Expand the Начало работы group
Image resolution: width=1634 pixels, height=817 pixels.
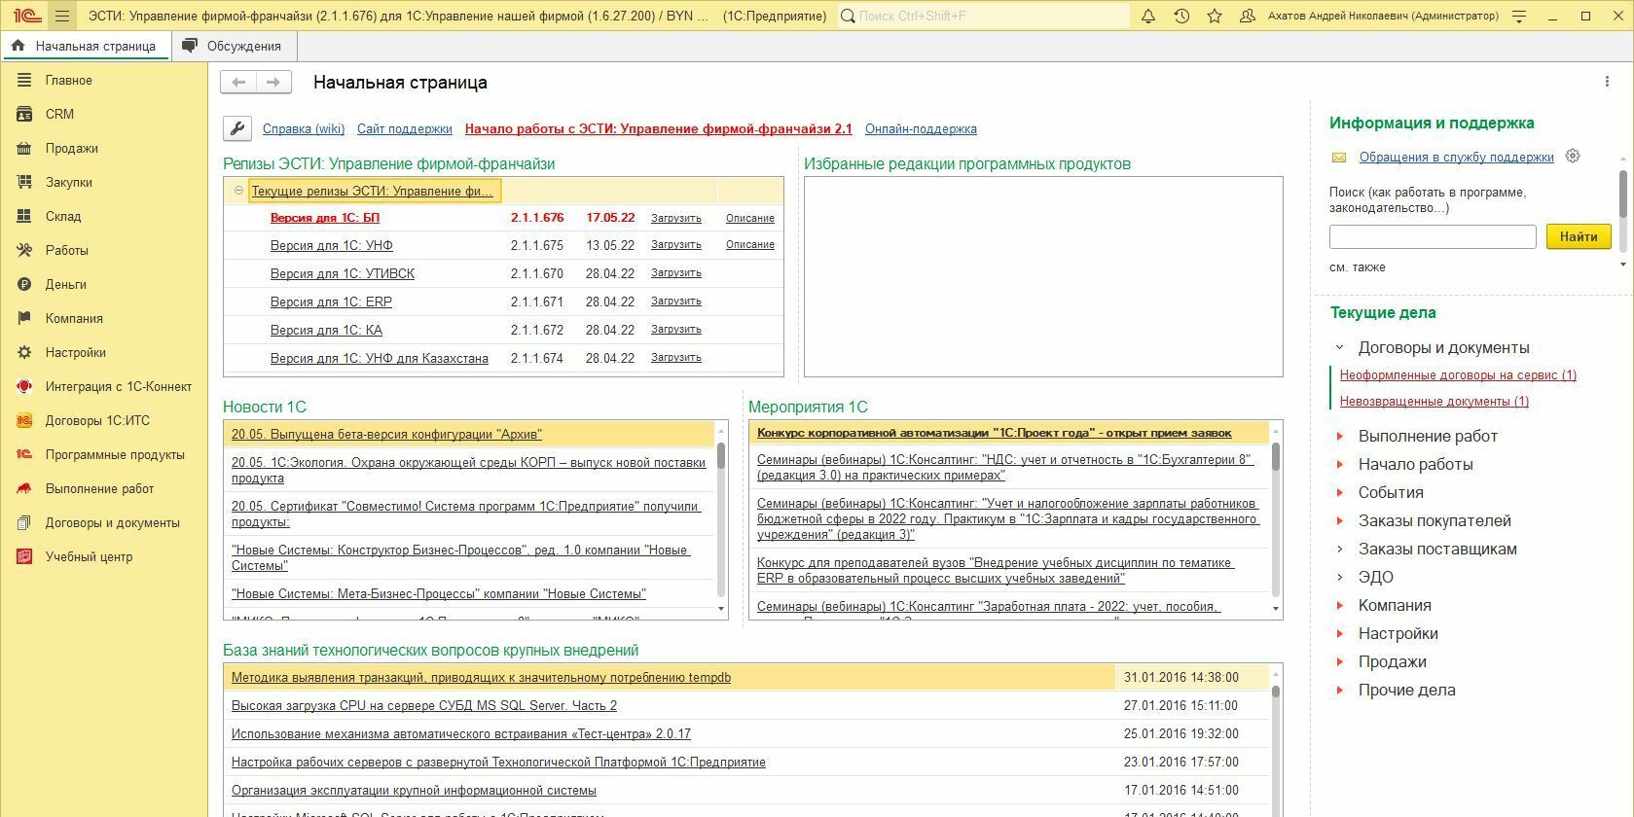[1340, 464]
